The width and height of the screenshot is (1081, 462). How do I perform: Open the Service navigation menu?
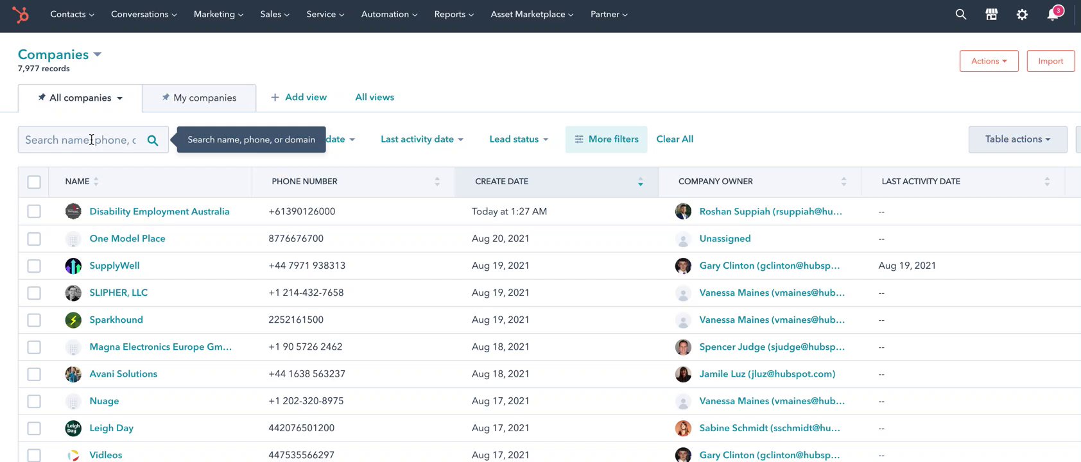(325, 14)
